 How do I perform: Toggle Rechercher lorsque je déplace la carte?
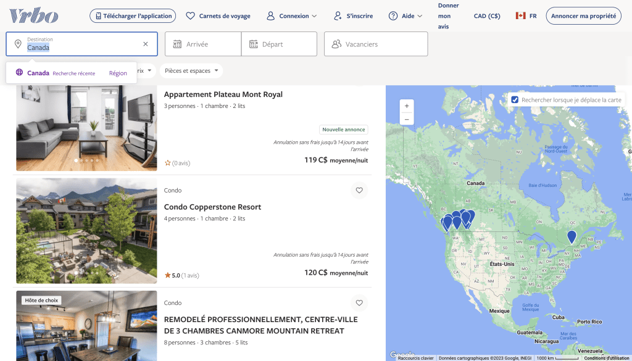point(515,99)
